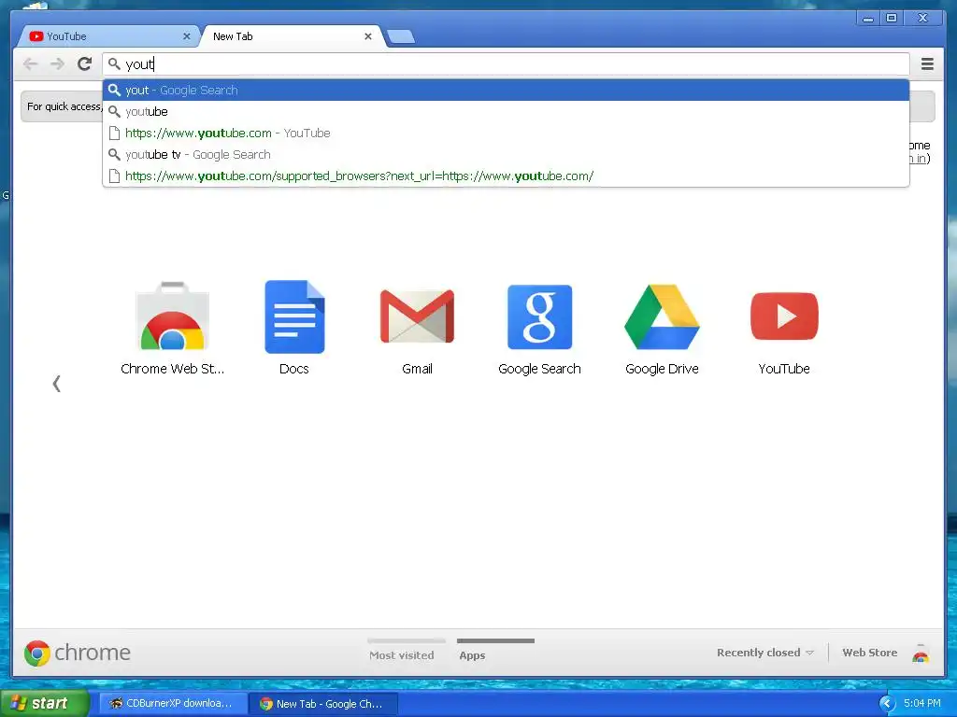Click the chrome logo in footer

[x=78, y=653]
